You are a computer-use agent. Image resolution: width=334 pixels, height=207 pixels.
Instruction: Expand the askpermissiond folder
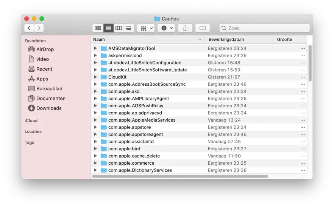coord(95,56)
